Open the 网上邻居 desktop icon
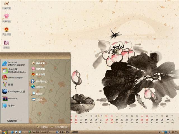This screenshot has width=179, height=134. 6,31
